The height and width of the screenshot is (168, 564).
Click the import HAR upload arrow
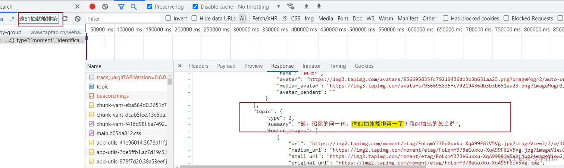click(x=307, y=6)
